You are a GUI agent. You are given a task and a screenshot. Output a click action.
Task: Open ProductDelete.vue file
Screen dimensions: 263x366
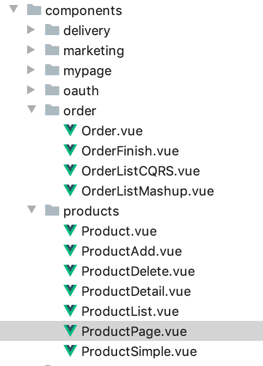[138, 271]
